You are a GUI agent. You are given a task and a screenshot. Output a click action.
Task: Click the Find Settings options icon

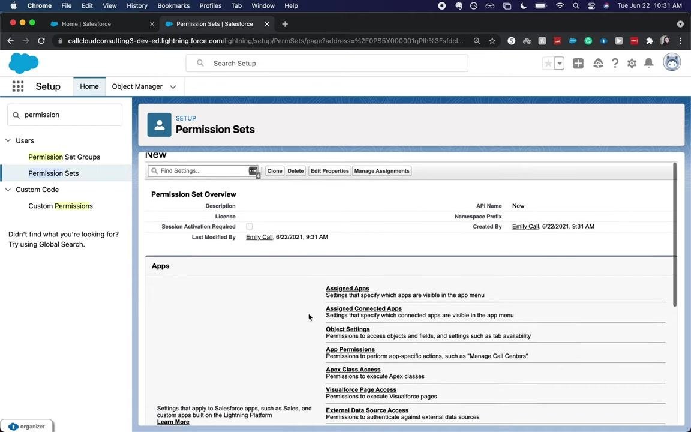[253, 170]
